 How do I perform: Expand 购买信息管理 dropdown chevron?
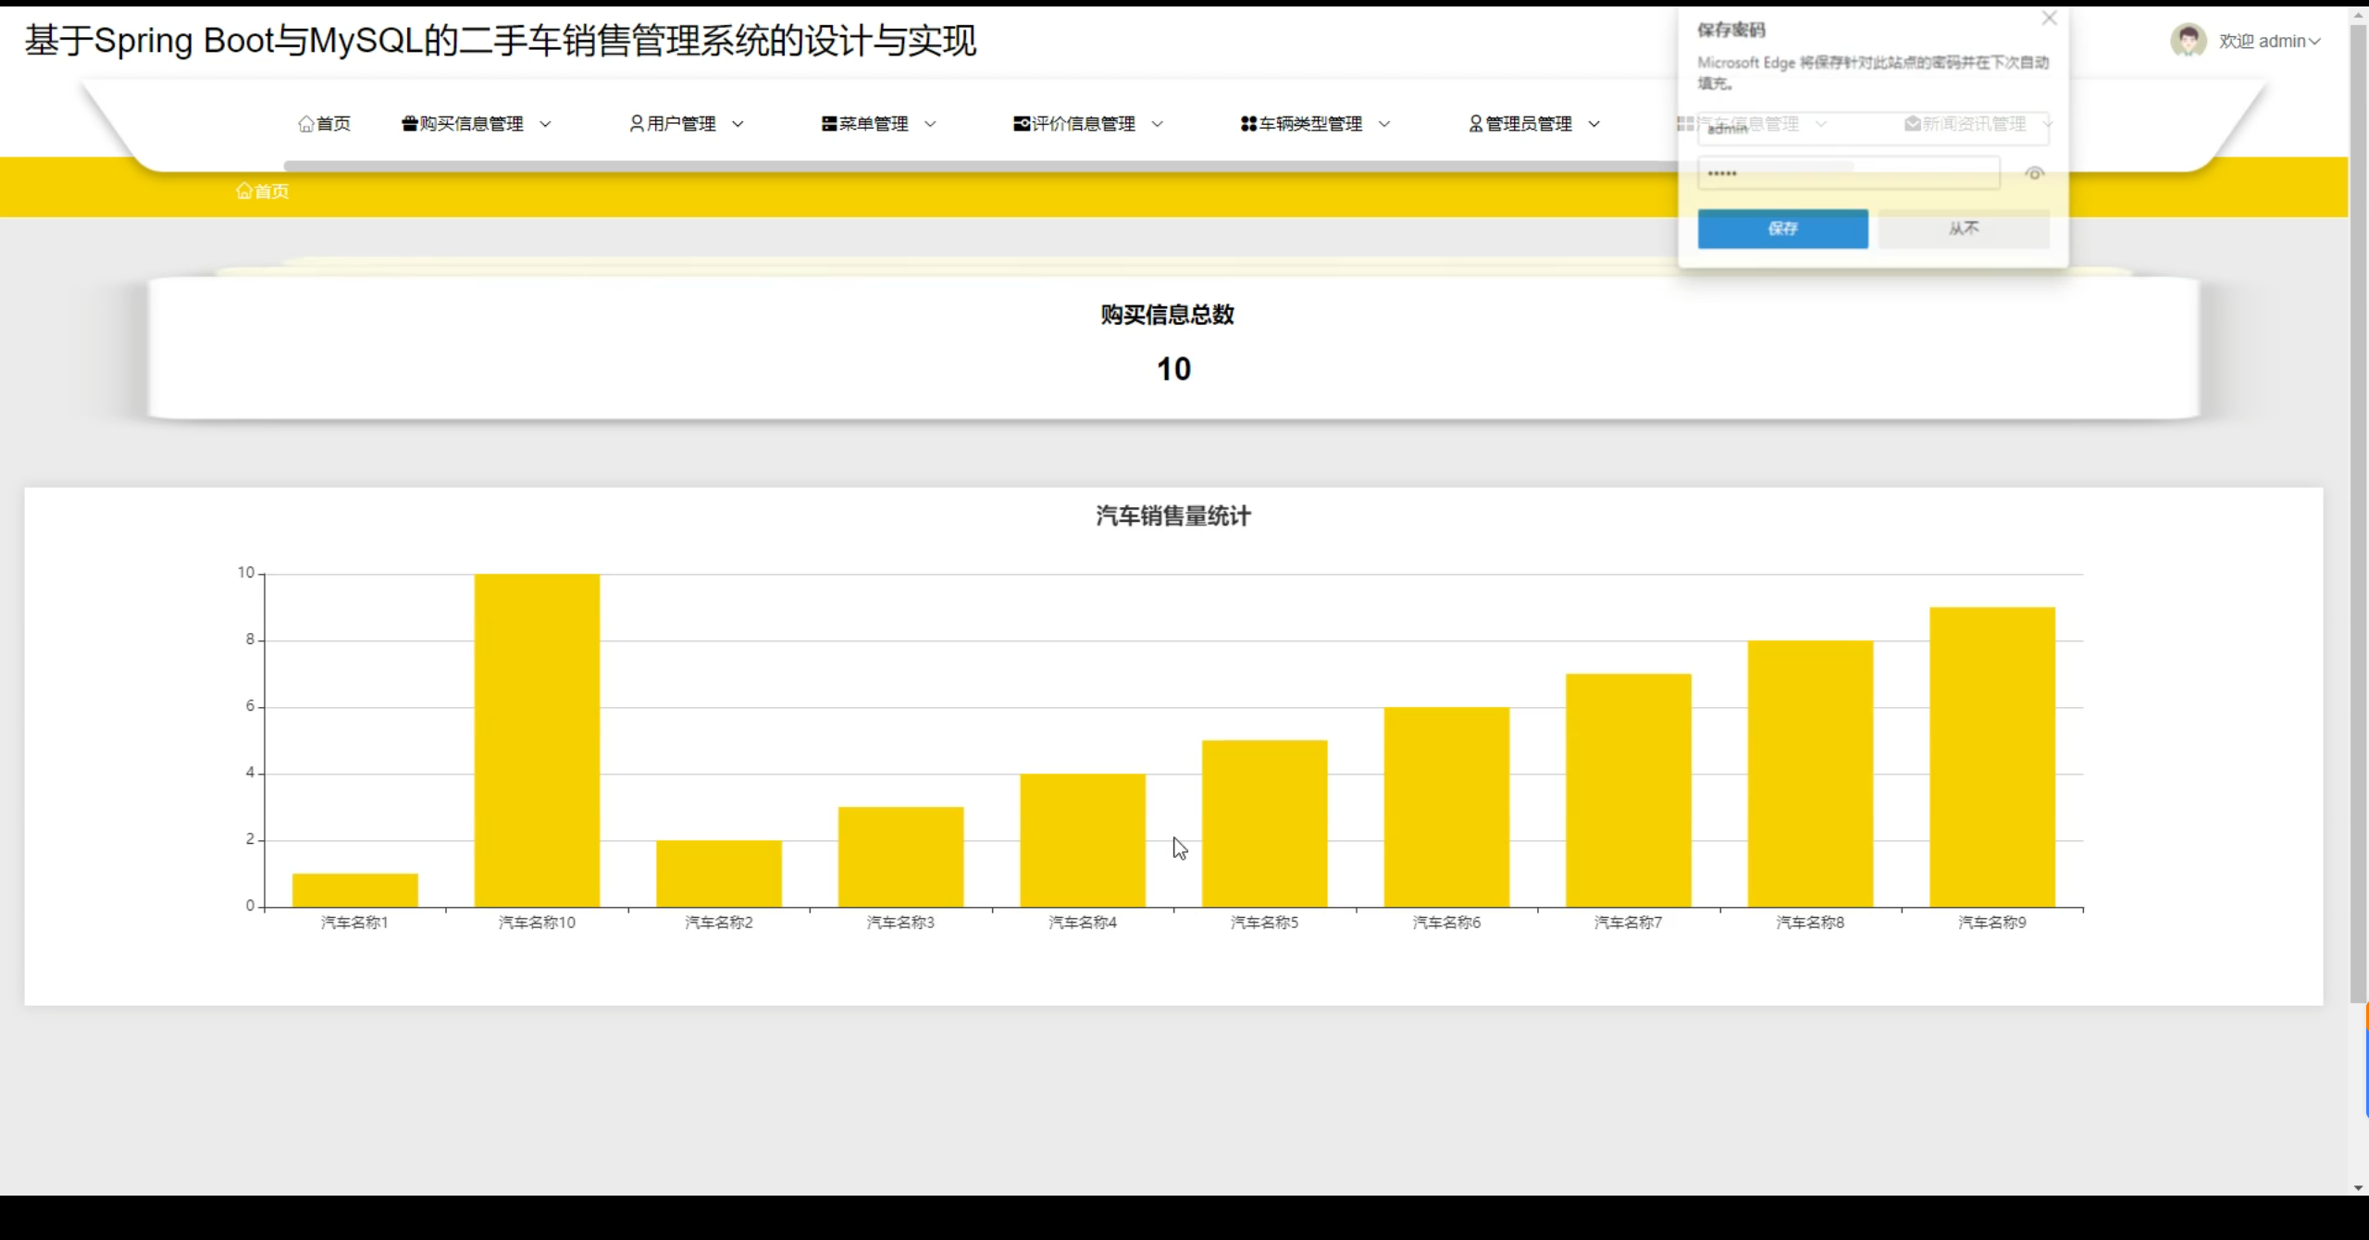click(545, 124)
